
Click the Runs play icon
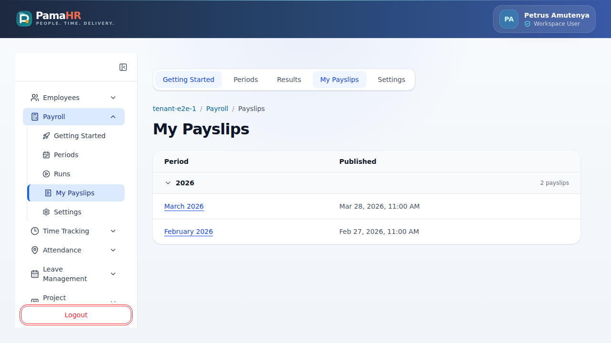[46, 174]
